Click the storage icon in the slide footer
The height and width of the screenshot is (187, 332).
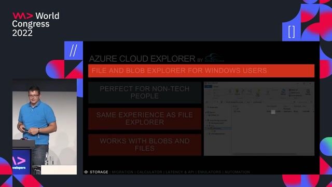pyautogui.click(x=86, y=172)
